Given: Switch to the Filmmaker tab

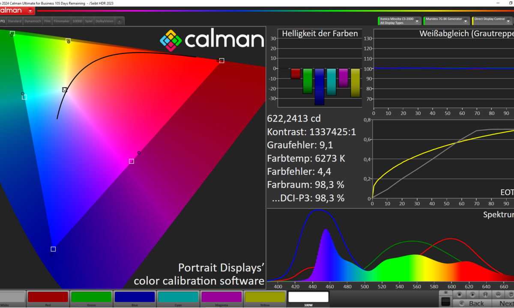Looking at the screenshot, I should point(62,21).
